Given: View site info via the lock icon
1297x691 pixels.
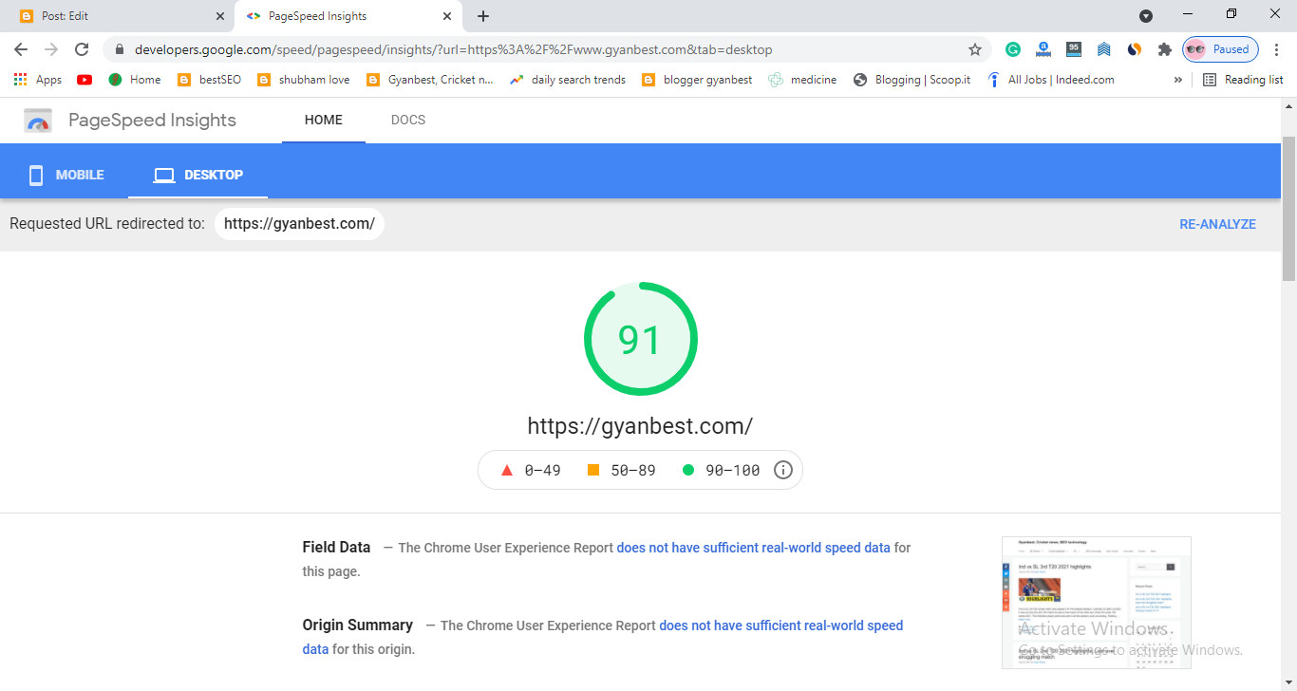Looking at the screenshot, I should (x=119, y=49).
